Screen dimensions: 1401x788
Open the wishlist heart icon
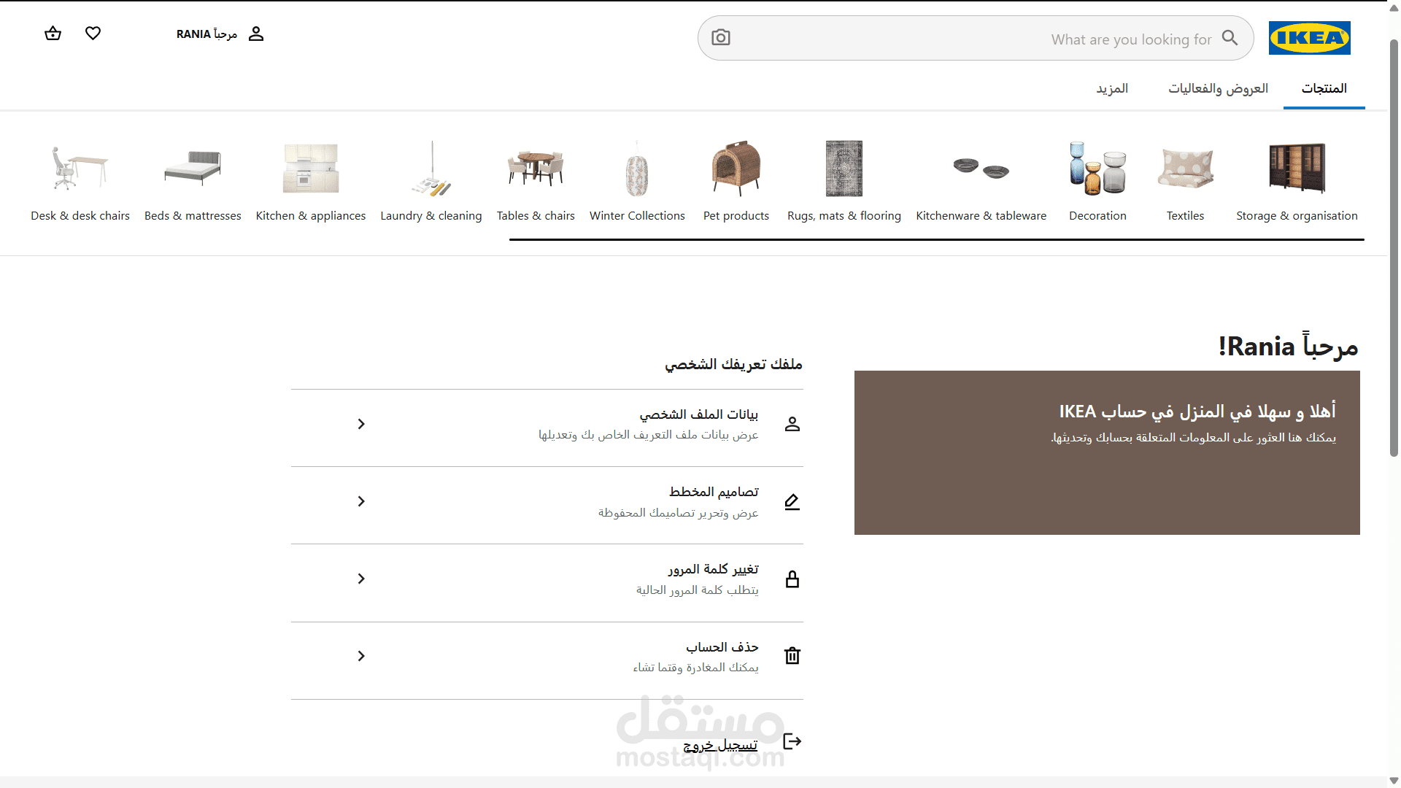click(x=93, y=34)
